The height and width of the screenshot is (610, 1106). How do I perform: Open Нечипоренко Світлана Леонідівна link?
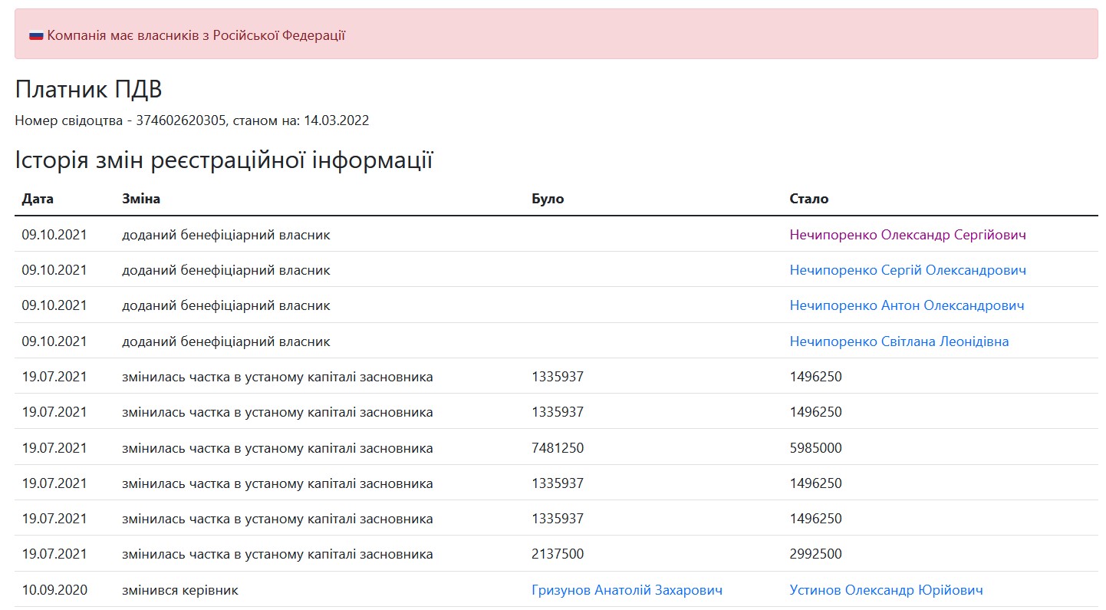coord(899,341)
